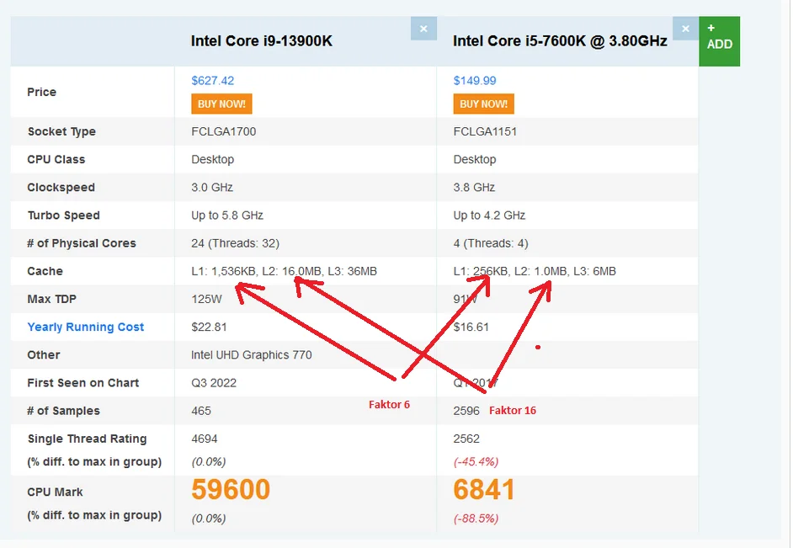Image resolution: width=793 pixels, height=548 pixels.
Task: Click the red Faktor 6 annotation
Action: coord(389,404)
